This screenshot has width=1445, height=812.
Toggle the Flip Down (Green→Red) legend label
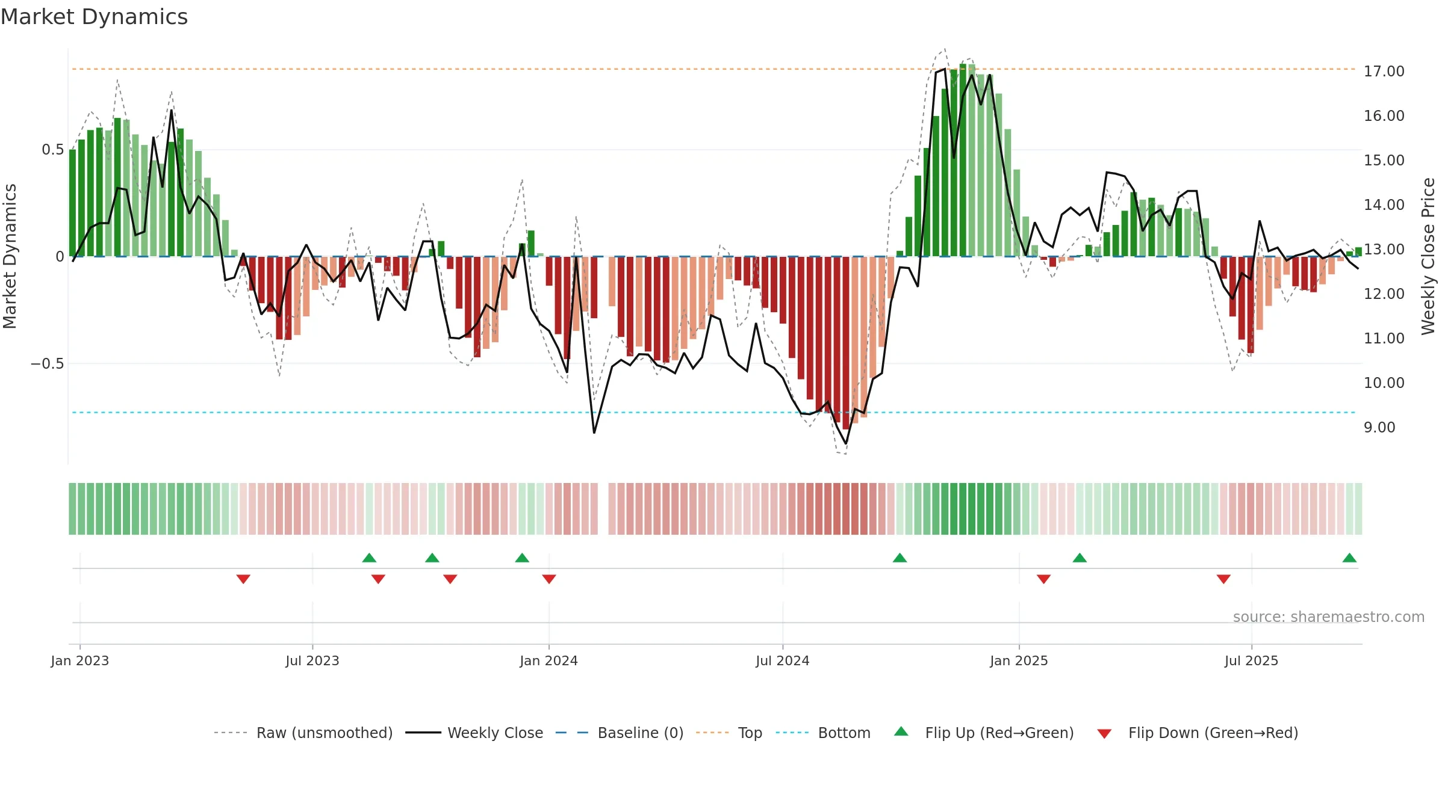tap(1213, 733)
